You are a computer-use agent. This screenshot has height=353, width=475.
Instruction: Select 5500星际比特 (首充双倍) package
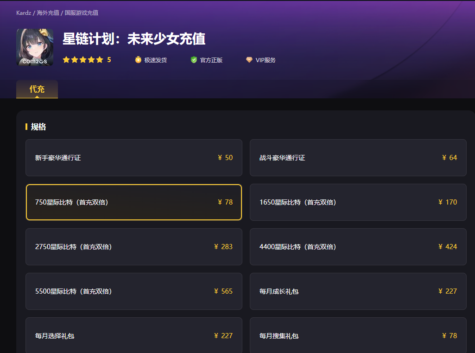(134, 291)
